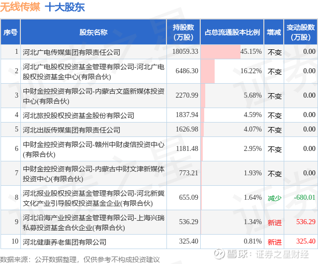Click the 数据来源 disclaimer text
The image size is (318, 264).
coord(79,260)
